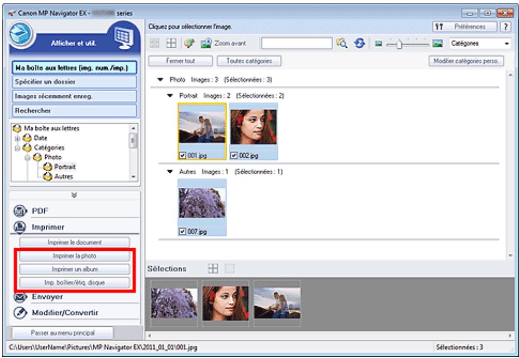Click the View & Use monitor icon

(x=124, y=38)
